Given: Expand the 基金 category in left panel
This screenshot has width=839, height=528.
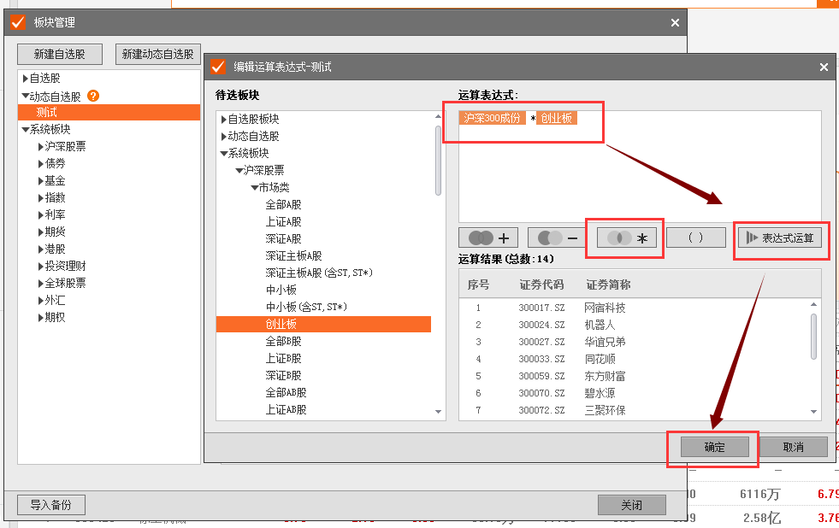Looking at the screenshot, I should [x=41, y=181].
